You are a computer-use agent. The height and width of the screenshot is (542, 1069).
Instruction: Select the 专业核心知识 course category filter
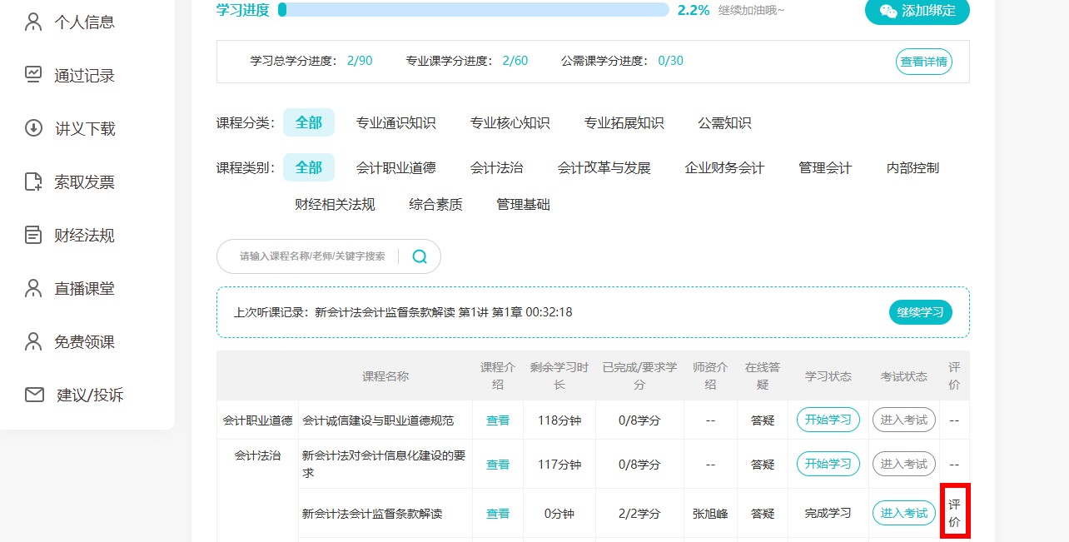pyautogui.click(x=510, y=122)
